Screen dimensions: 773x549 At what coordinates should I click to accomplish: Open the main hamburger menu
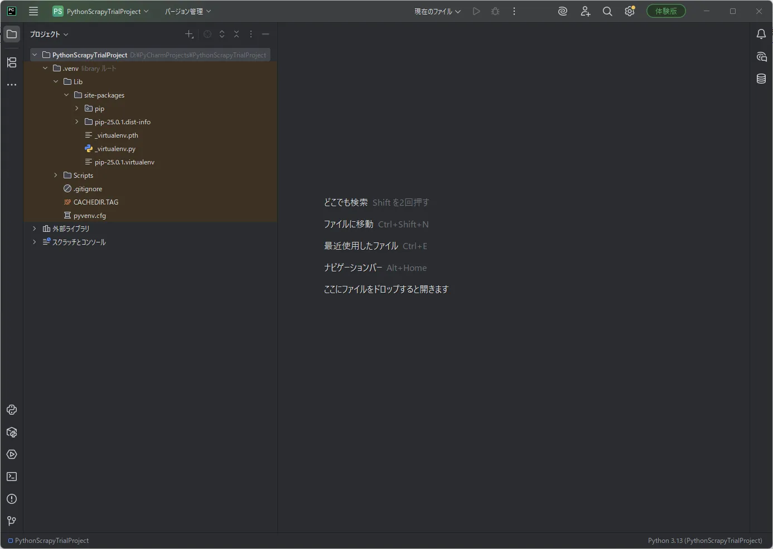point(33,11)
